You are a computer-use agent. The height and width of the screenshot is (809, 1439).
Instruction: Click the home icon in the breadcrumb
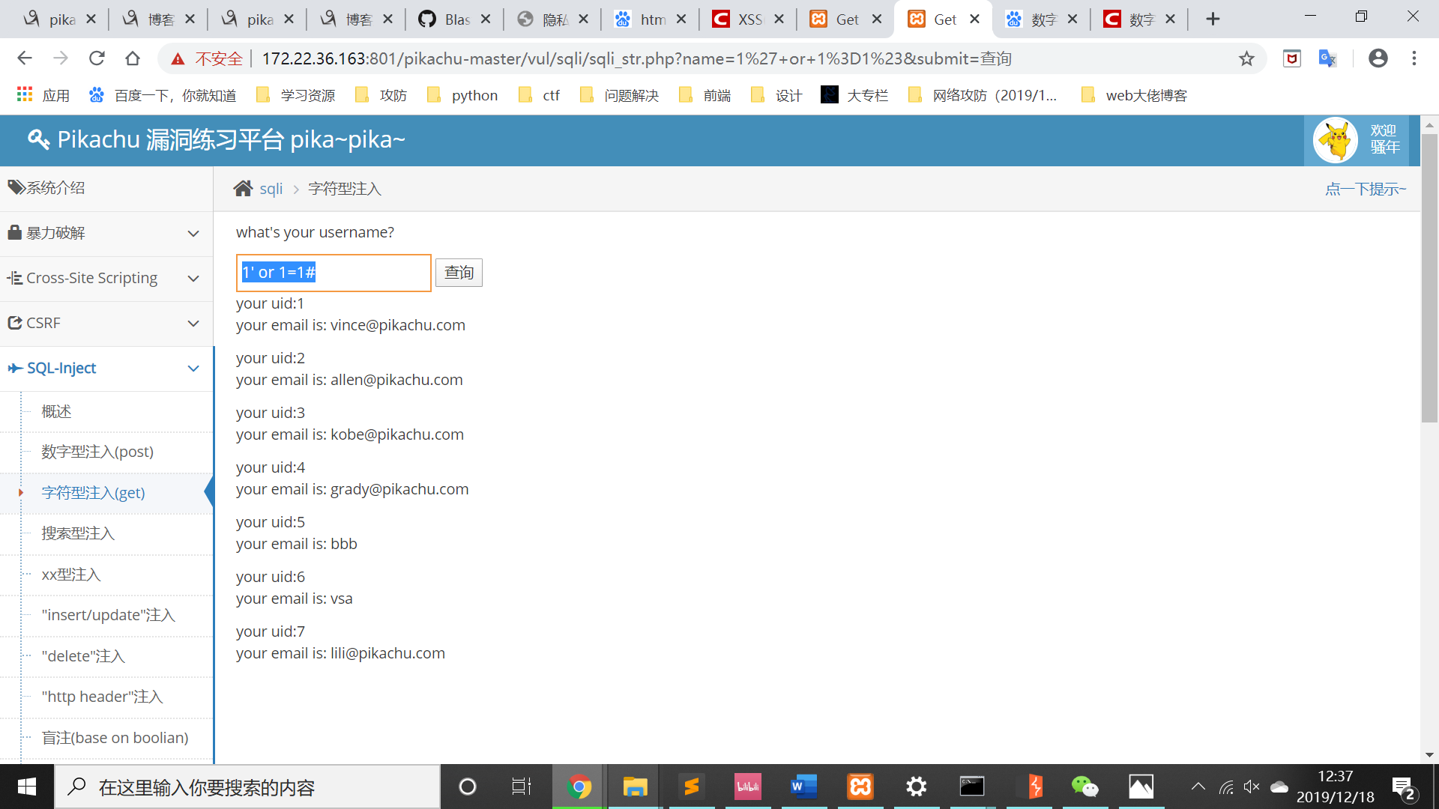point(243,189)
